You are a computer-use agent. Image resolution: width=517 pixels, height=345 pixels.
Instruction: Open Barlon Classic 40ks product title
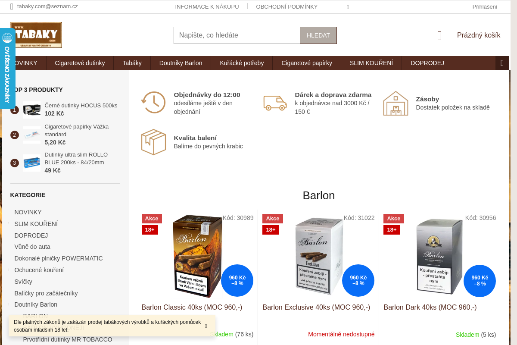point(192,307)
